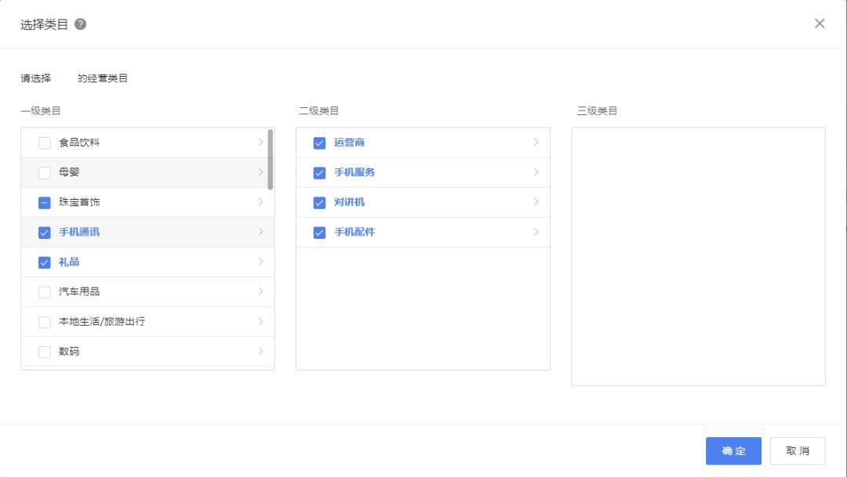Image resolution: width=847 pixels, height=477 pixels.
Task: Expand the 手机通讯 category with its chevron
Action: point(261,232)
